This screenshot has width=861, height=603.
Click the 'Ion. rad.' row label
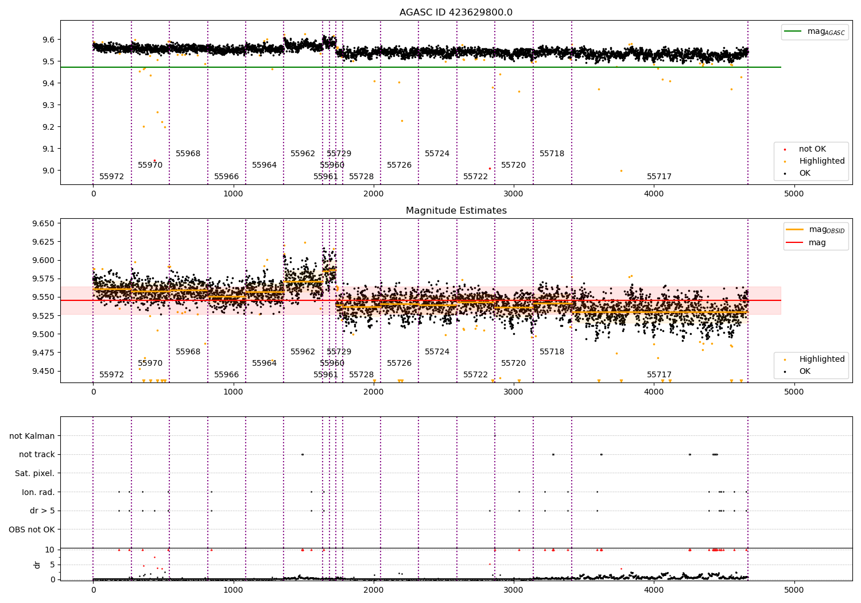(38, 492)
